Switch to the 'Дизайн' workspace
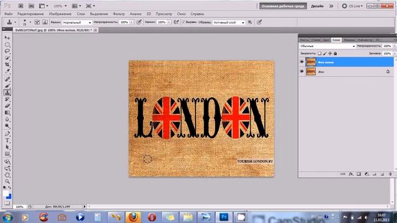The width and height of the screenshot is (397, 223). point(317,6)
